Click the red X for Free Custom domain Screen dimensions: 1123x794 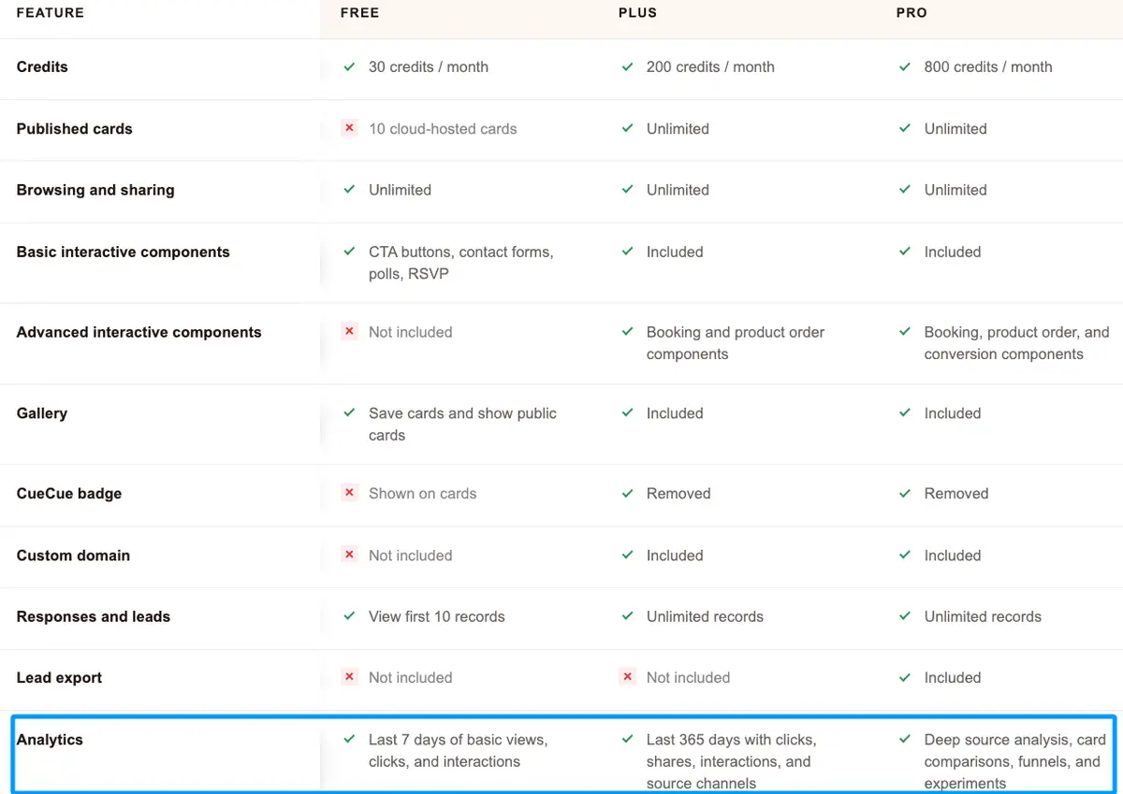click(349, 555)
